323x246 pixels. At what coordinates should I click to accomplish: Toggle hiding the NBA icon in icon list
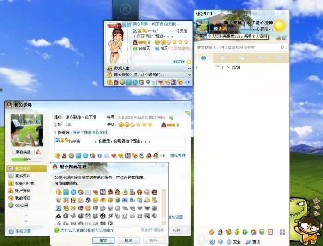coord(102,192)
